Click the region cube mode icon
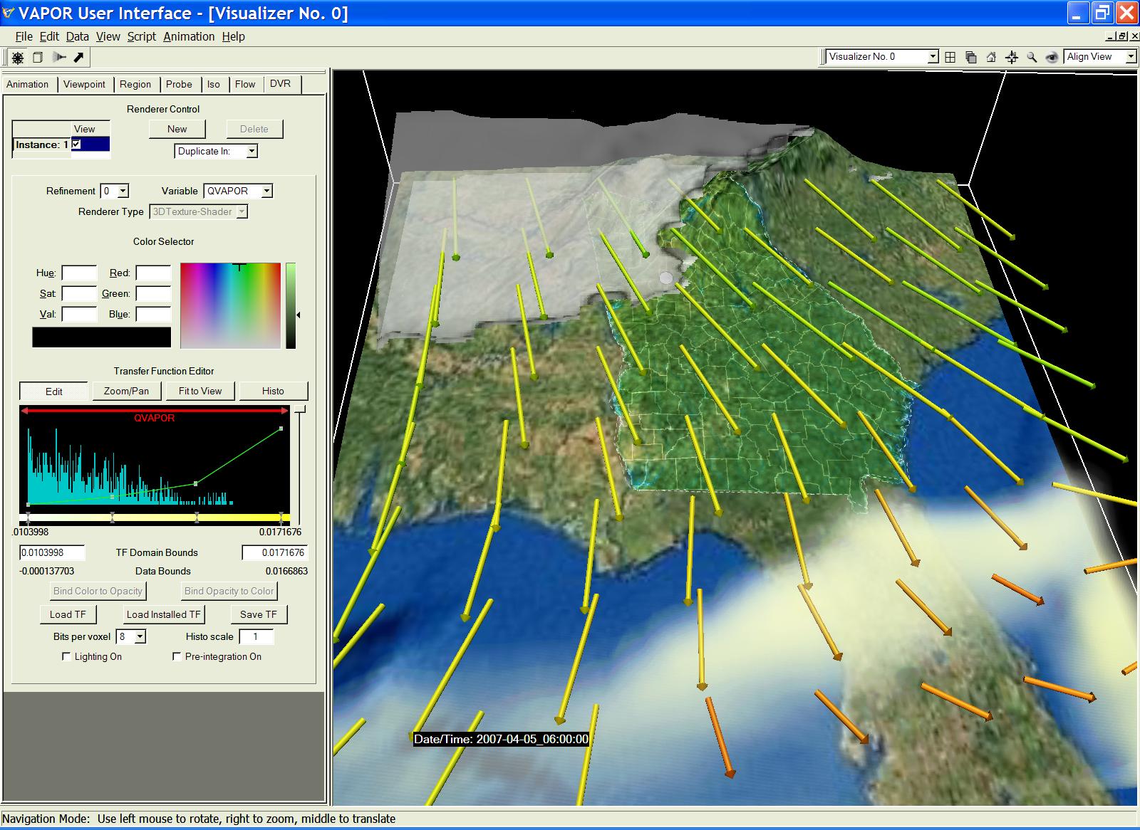1140x830 pixels. click(x=38, y=58)
